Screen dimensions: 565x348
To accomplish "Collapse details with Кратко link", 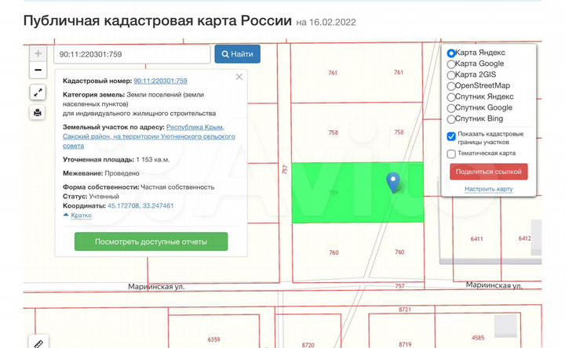I will click(81, 216).
